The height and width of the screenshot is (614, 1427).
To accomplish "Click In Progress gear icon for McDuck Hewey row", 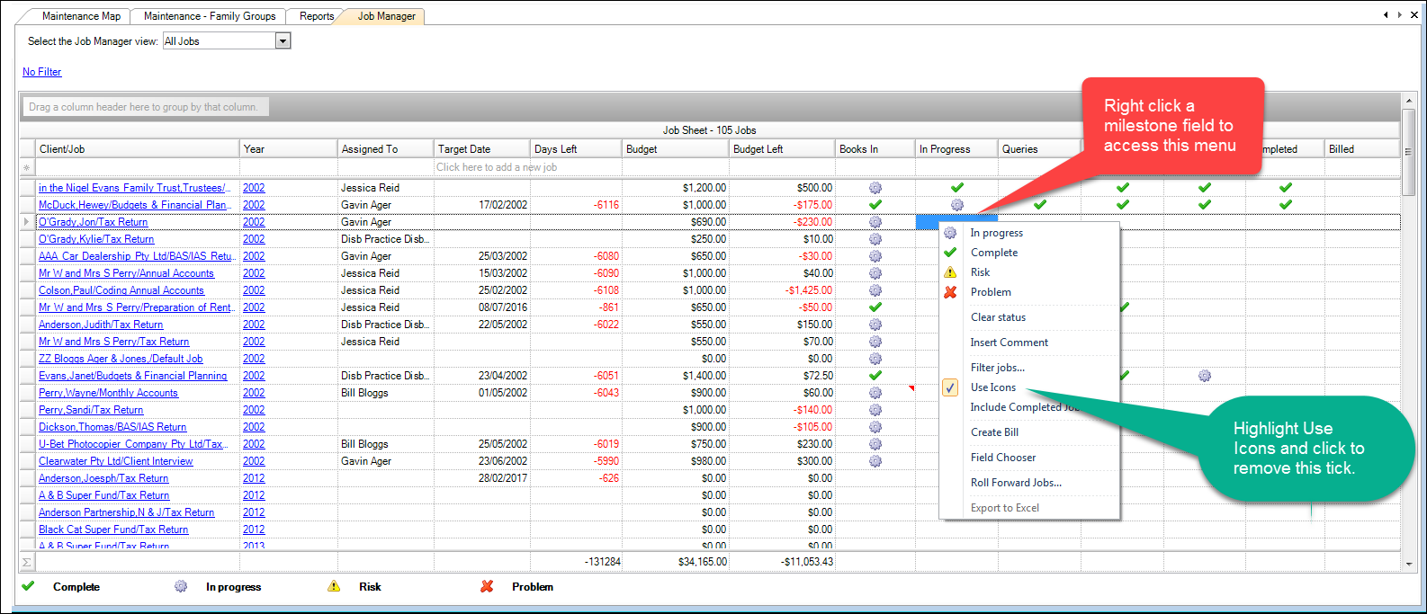I will [x=956, y=205].
